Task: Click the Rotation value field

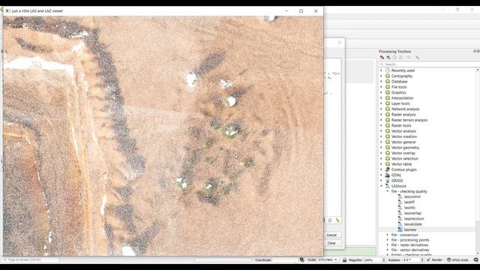Action: click(x=411, y=260)
